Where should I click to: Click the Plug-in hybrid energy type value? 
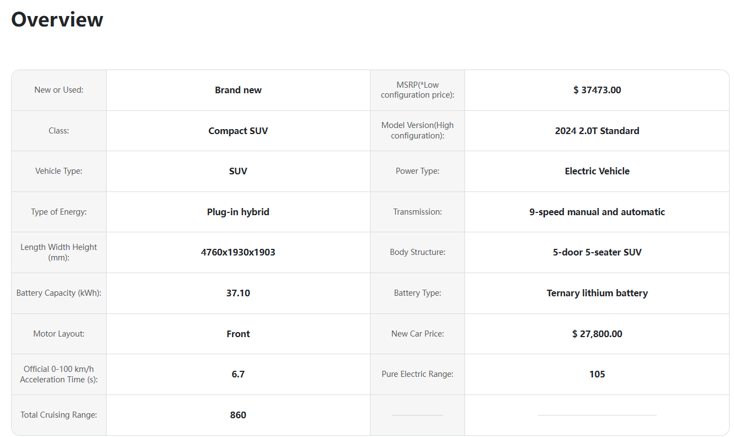point(238,212)
